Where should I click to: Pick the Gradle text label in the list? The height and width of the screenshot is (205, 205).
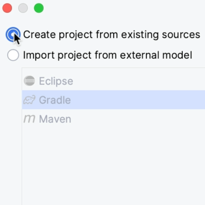coord(55,100)
